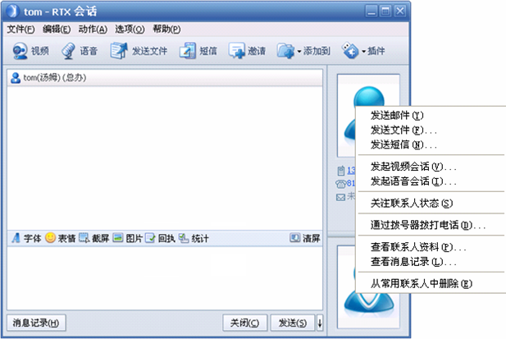Open the 短信 SMS toolbar icon
Image resolution: width=506 pixels, height=339 pixels.
[188, 51]
